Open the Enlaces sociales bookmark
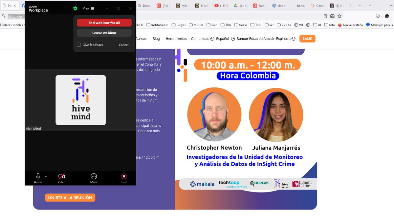Viewport: 394px width, 217px height. (12, 25)
